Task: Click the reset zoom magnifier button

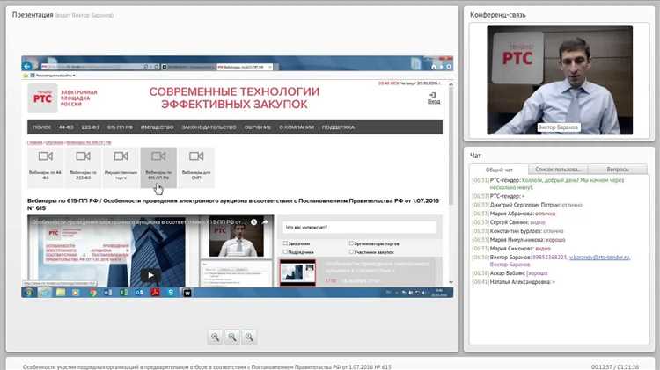Action: tap(249, 337)
